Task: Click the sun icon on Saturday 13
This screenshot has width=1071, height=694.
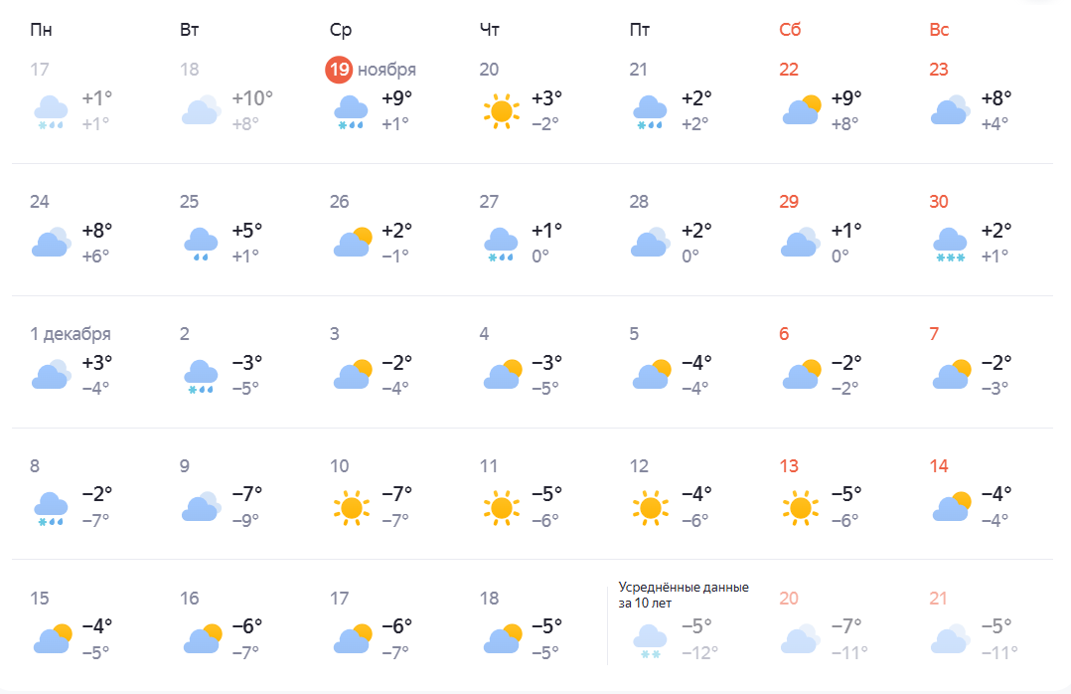Action: pyautogui.click(x=800, y=508)
